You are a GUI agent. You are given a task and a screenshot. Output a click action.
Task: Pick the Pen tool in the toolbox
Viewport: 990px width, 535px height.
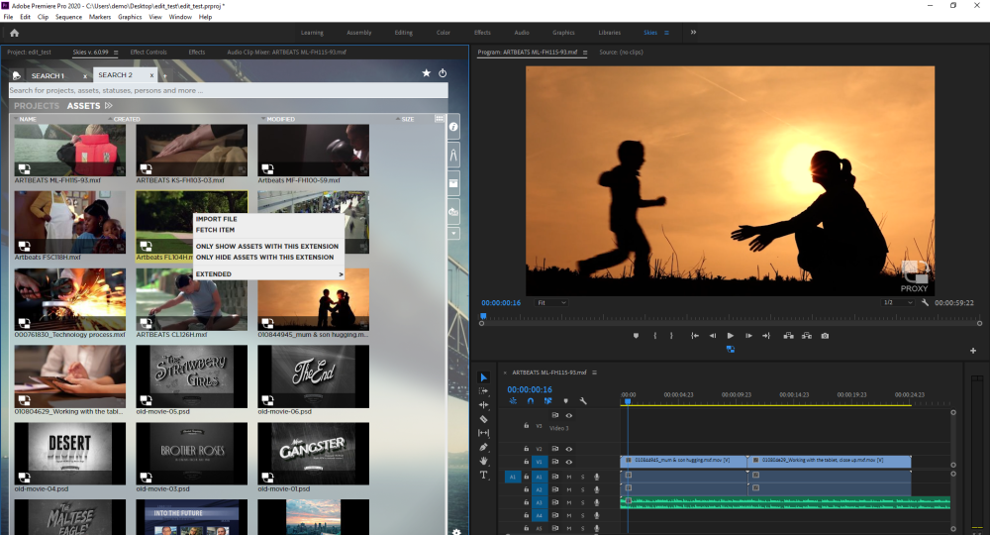point(484,447)
